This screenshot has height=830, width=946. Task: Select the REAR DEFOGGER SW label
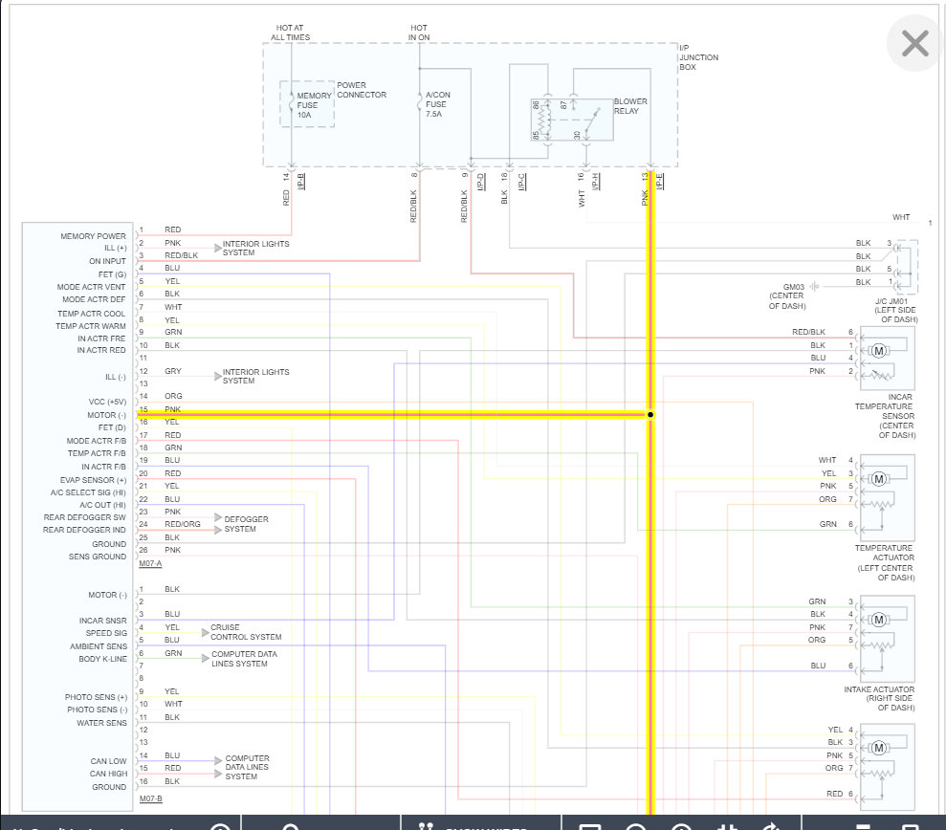pos(84,517)
